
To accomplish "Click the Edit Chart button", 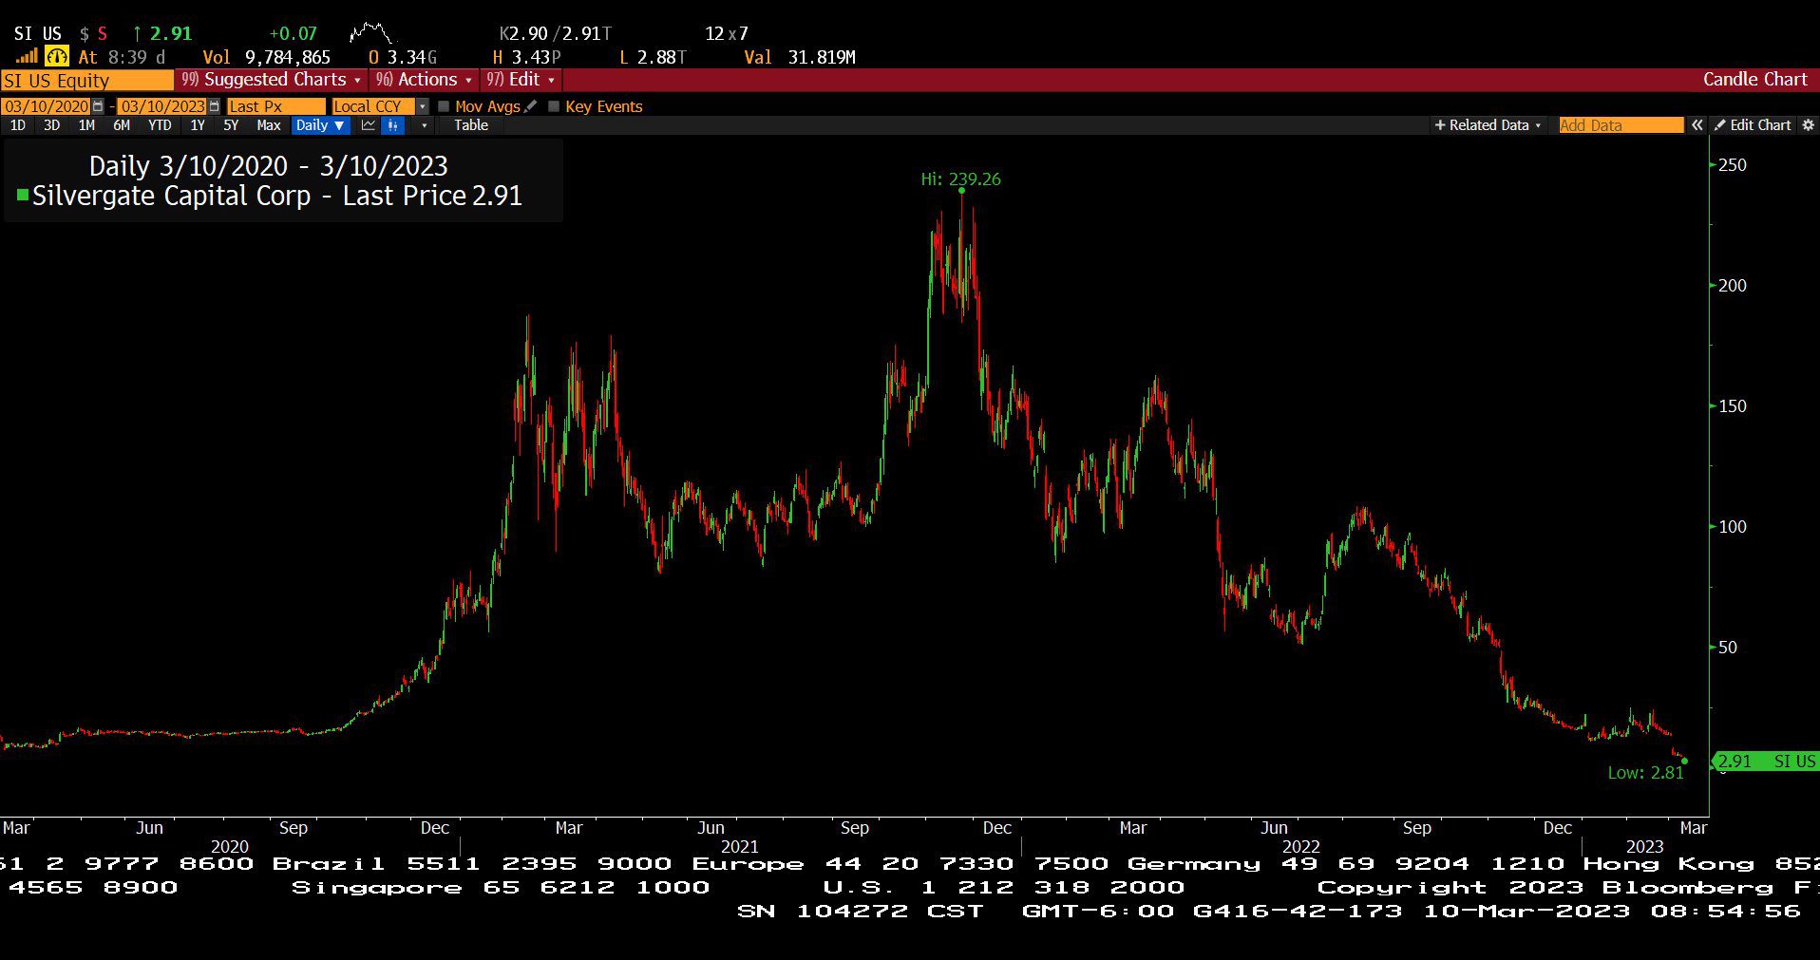I will 1753,125.
